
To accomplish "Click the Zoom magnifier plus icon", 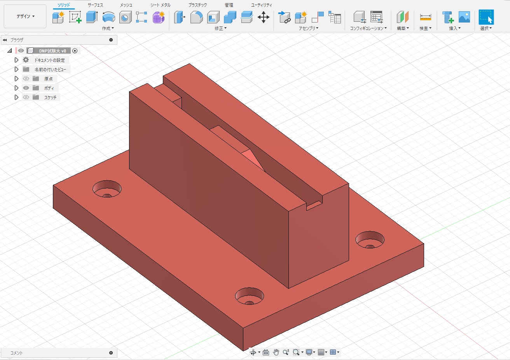I will pos(286,352).
